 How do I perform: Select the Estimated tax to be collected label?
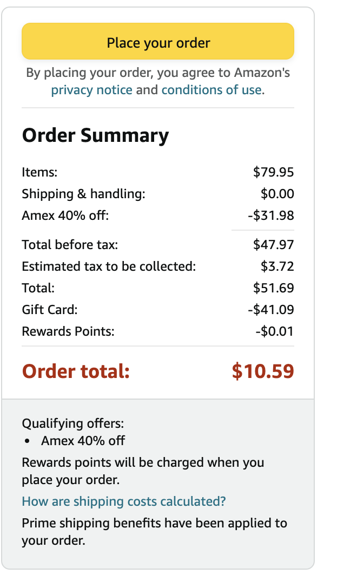pyautogui.click(x=109, y=266)
